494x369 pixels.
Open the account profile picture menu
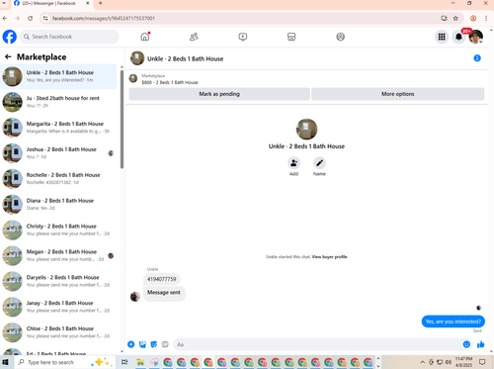point(476,37)
